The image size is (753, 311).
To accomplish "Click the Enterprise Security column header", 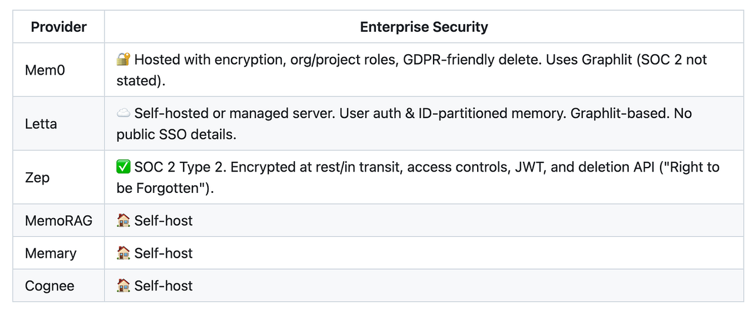I will click(424, 27).
